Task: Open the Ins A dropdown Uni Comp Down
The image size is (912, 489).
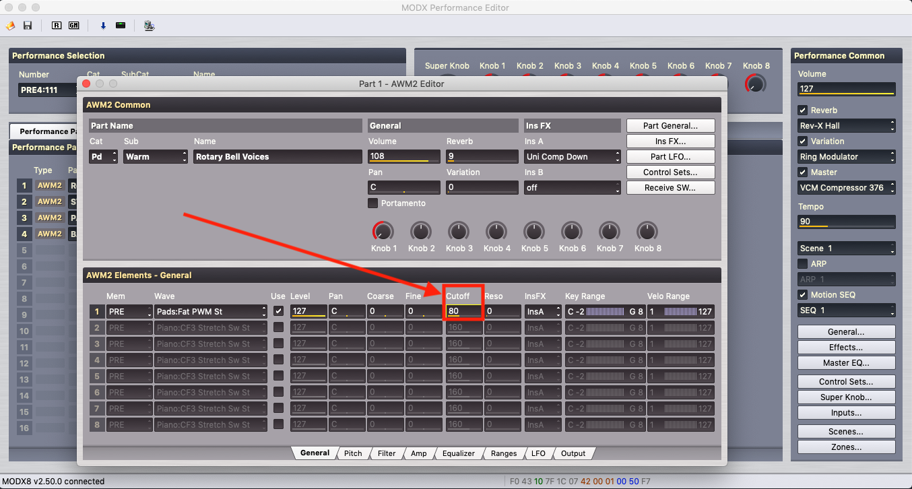Action: [573, 156]
